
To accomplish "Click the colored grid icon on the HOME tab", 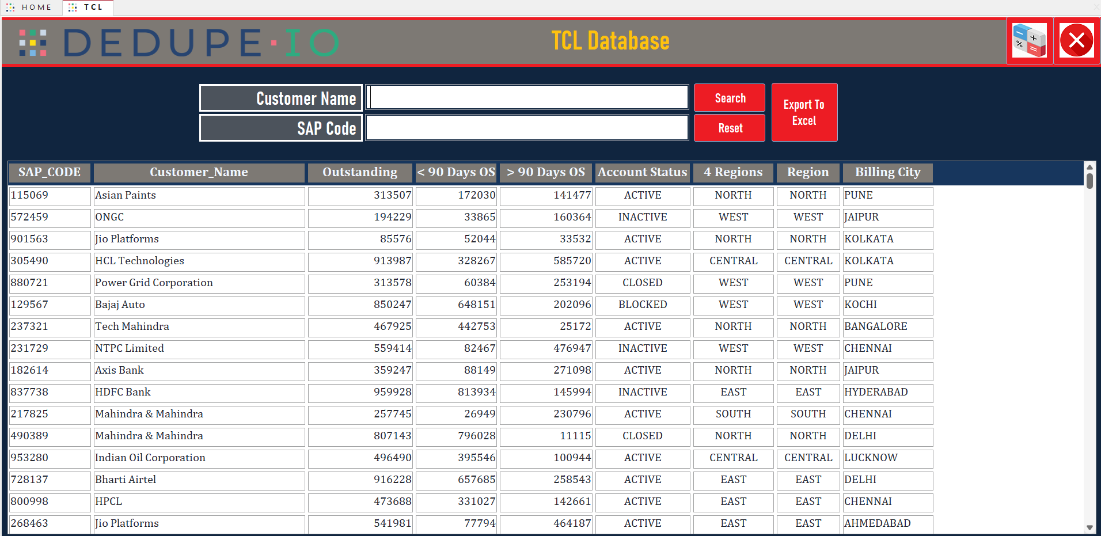I will (x=9, y=7).
